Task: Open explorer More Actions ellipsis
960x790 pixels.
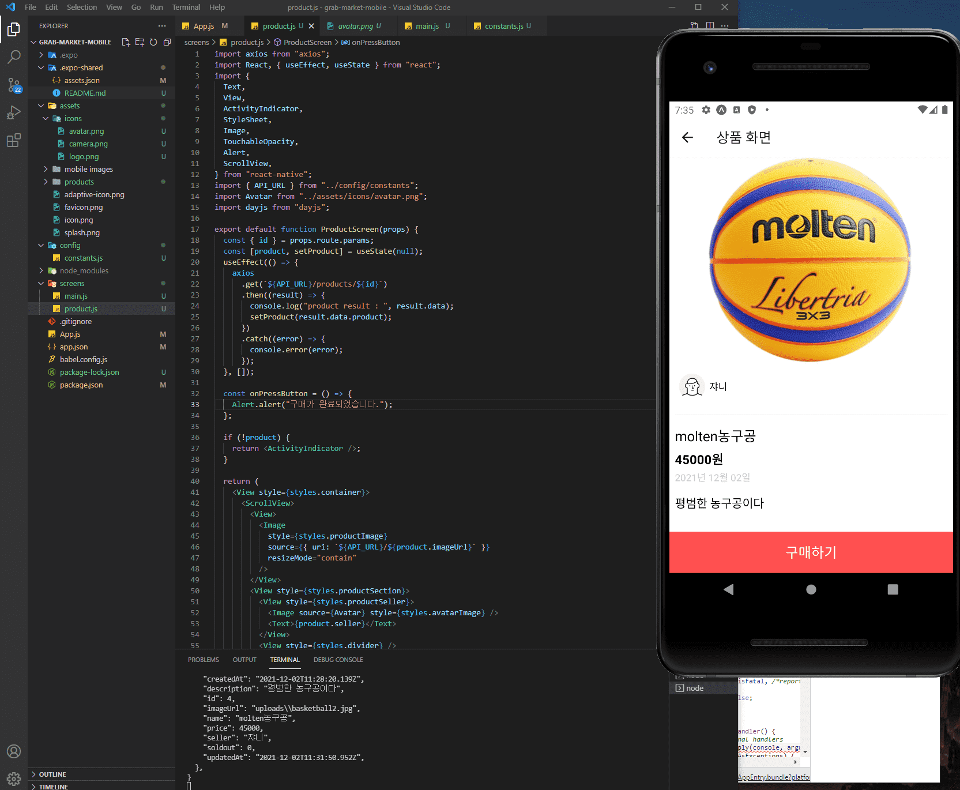Action: coord(162,26)
